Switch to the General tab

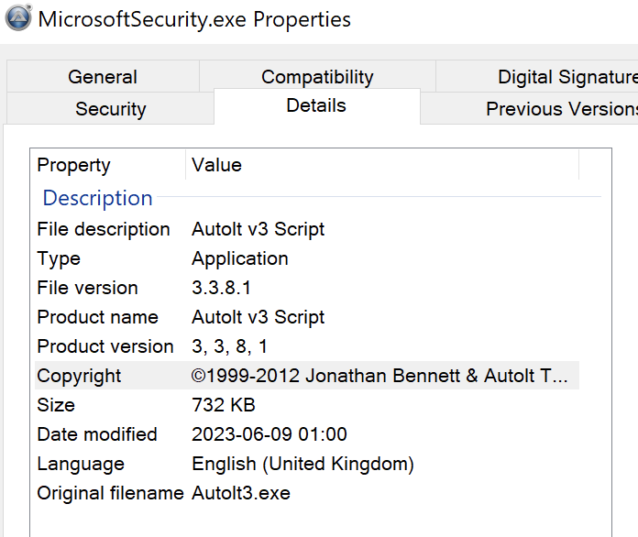(x=103, y=76)
